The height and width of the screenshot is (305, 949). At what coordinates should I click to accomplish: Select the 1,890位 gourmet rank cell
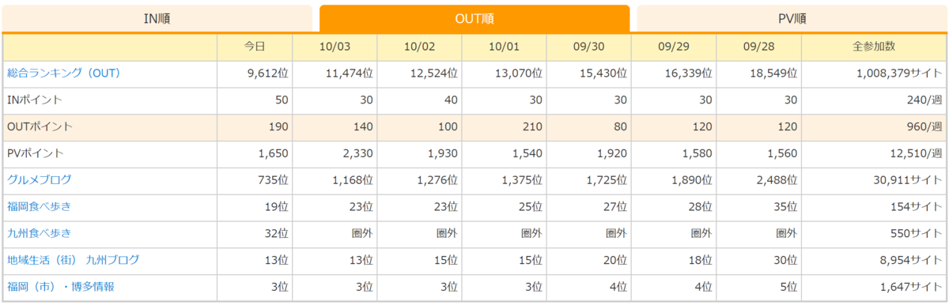coord(674,180)
